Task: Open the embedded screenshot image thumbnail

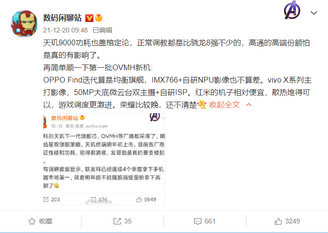Action: pyautogui.click(x=104, y=159)
